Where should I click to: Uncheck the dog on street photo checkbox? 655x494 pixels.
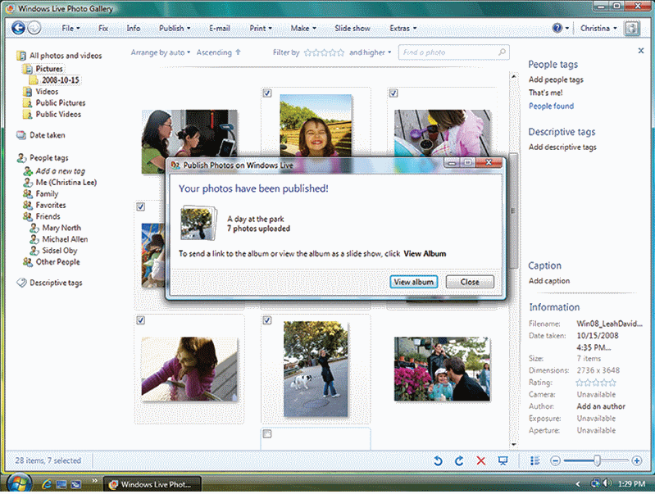click(x=267, y=320)
